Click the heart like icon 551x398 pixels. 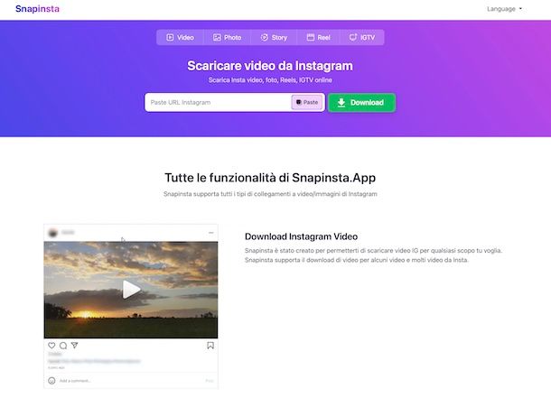point(51,346)
